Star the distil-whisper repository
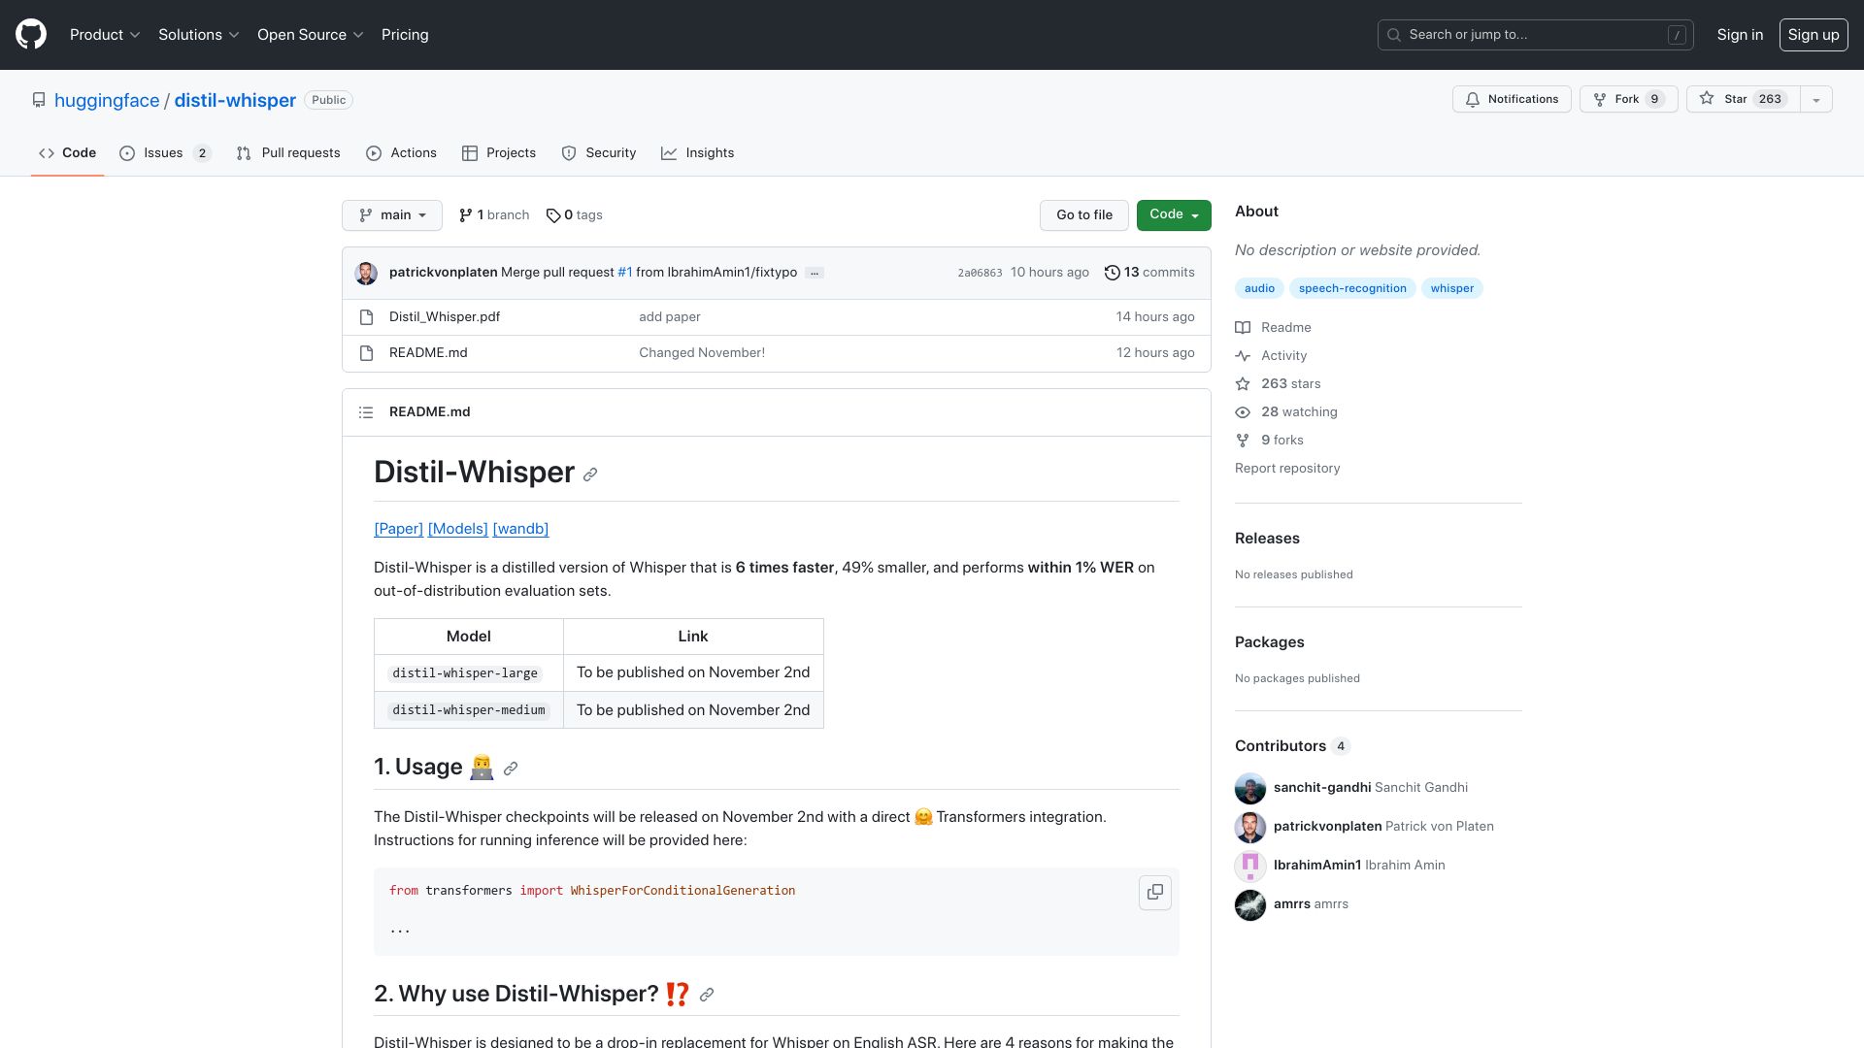 [x=1743, y=99]
